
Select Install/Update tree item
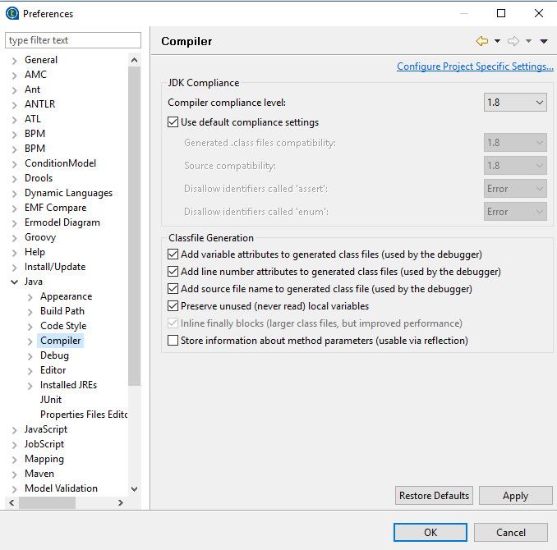tap(55, 267)
